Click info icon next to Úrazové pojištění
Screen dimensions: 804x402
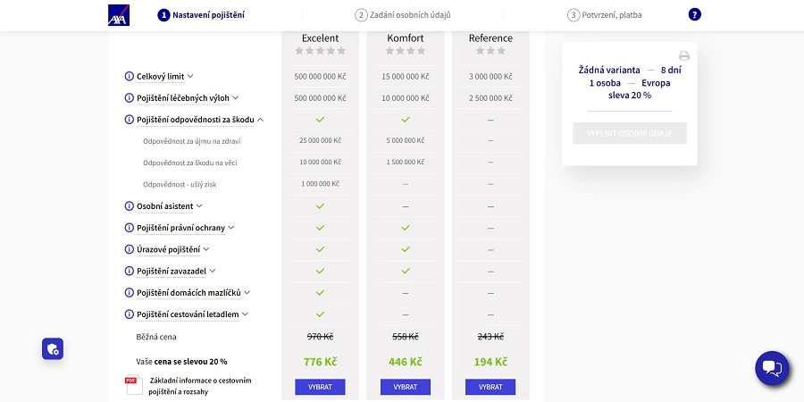pyautogui.click(x=130, y=249)
